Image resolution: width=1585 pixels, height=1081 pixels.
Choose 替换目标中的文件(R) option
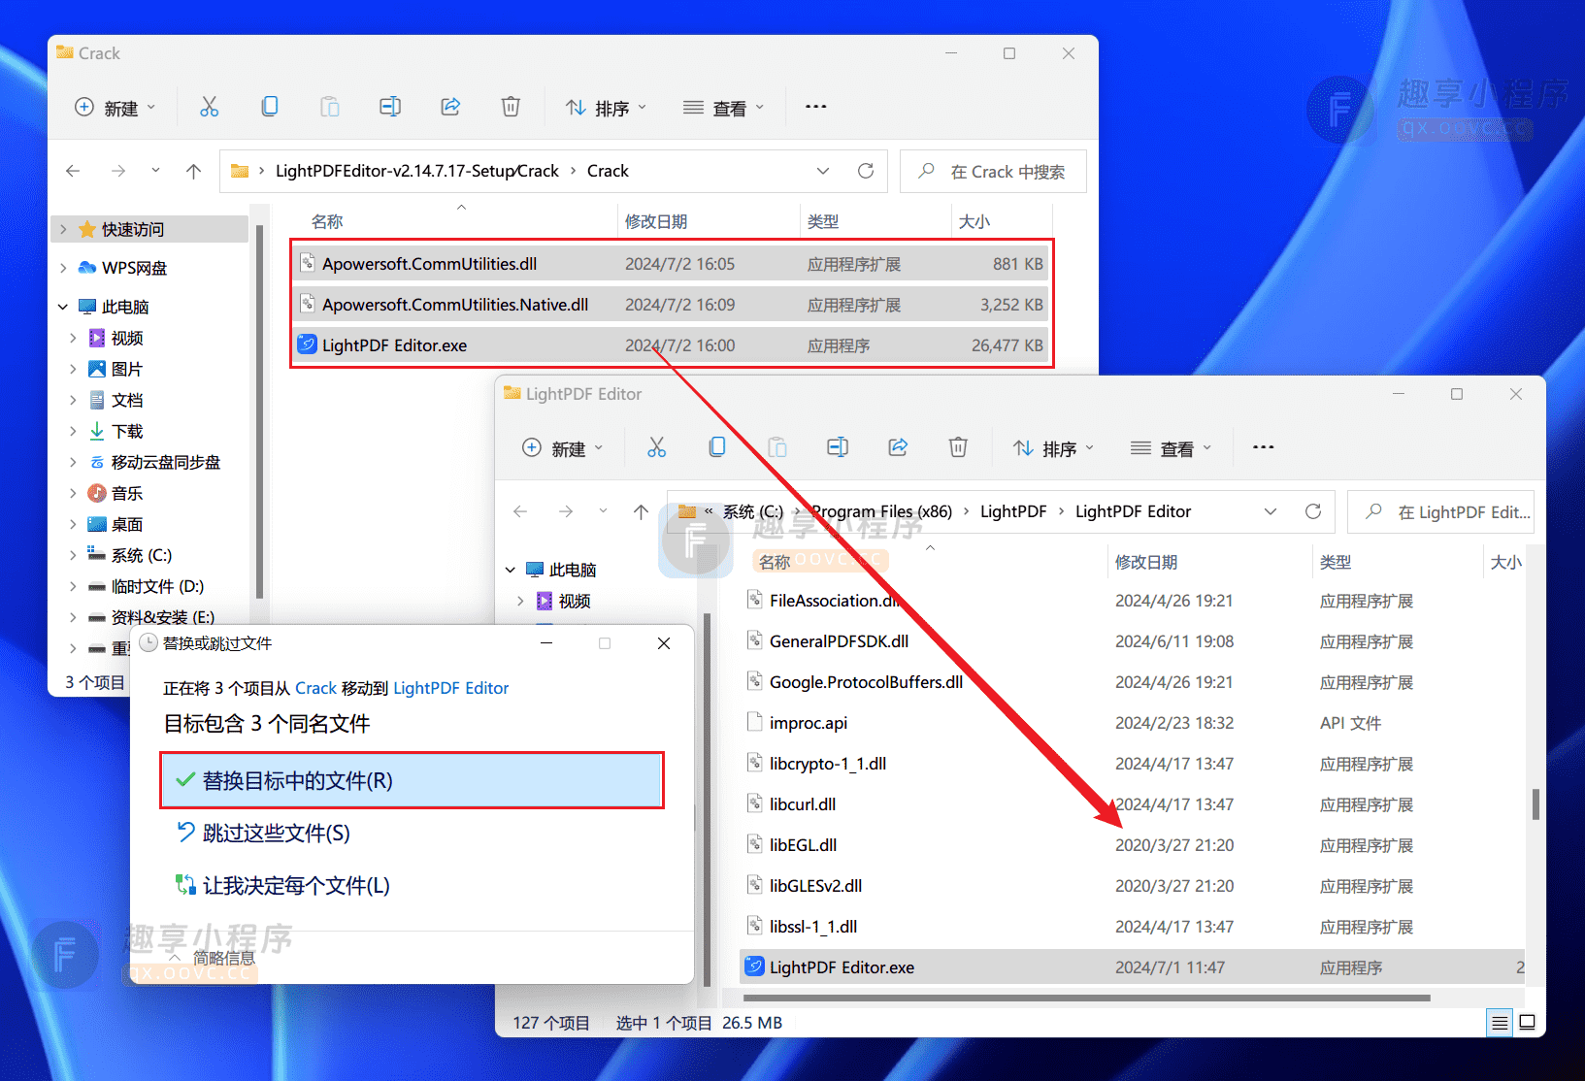point(412,780)
